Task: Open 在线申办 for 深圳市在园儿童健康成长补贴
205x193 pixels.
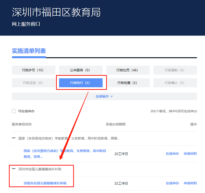Action: pyautogui.click(x=172, y=183)
